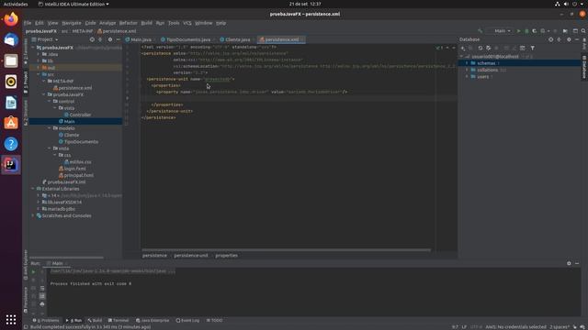Toggle scroll to end in Run console
The image size is (588, 330).
pyautogui.click(x=42, y=296)
